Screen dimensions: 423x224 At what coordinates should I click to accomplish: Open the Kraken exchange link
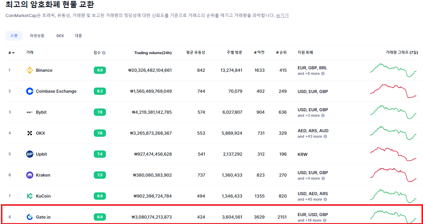pyautogui.click(x=43, y=175)
